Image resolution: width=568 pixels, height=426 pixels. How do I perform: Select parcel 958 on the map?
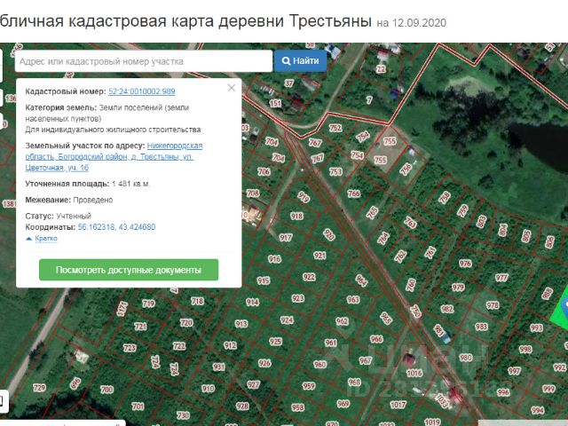(298, 407)
